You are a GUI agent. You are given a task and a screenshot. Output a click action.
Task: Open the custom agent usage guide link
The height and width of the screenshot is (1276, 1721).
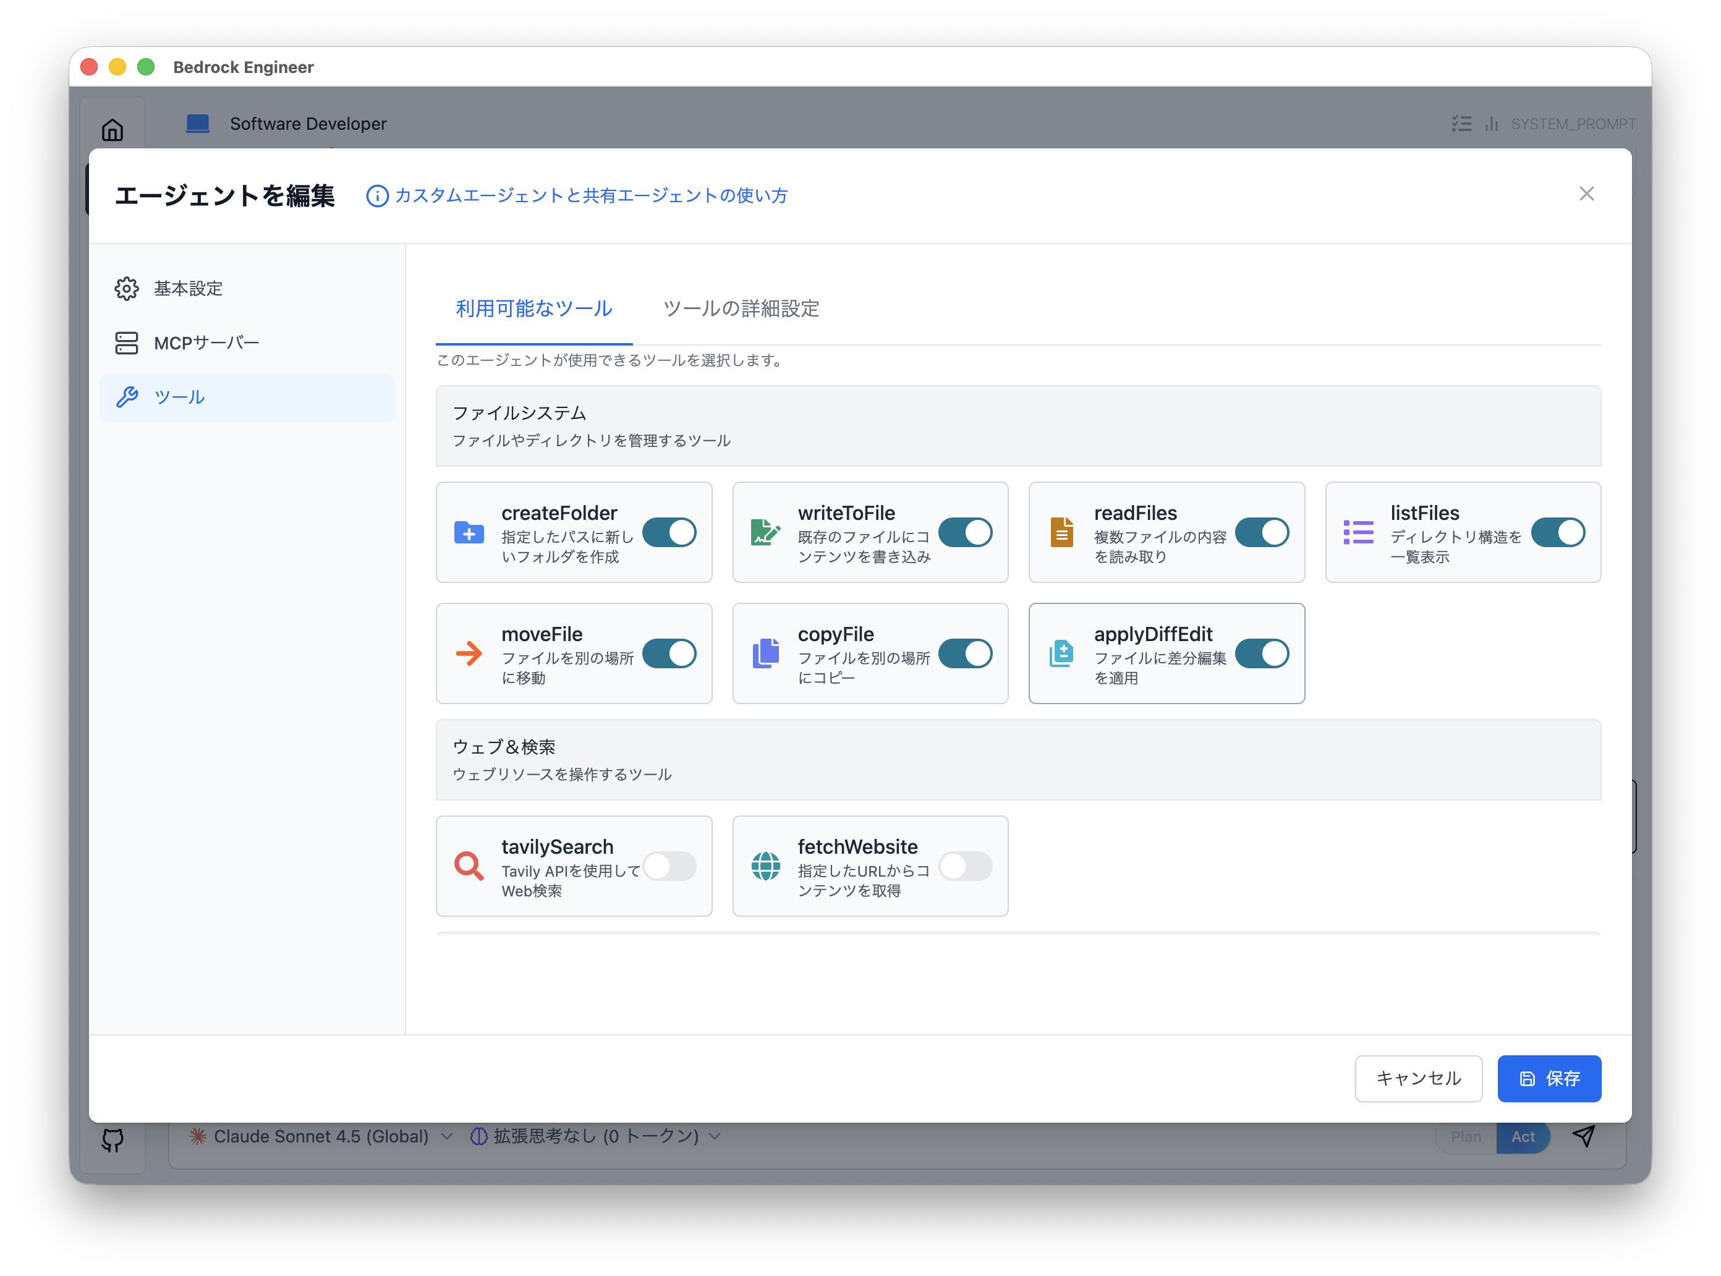pos(590,195)
